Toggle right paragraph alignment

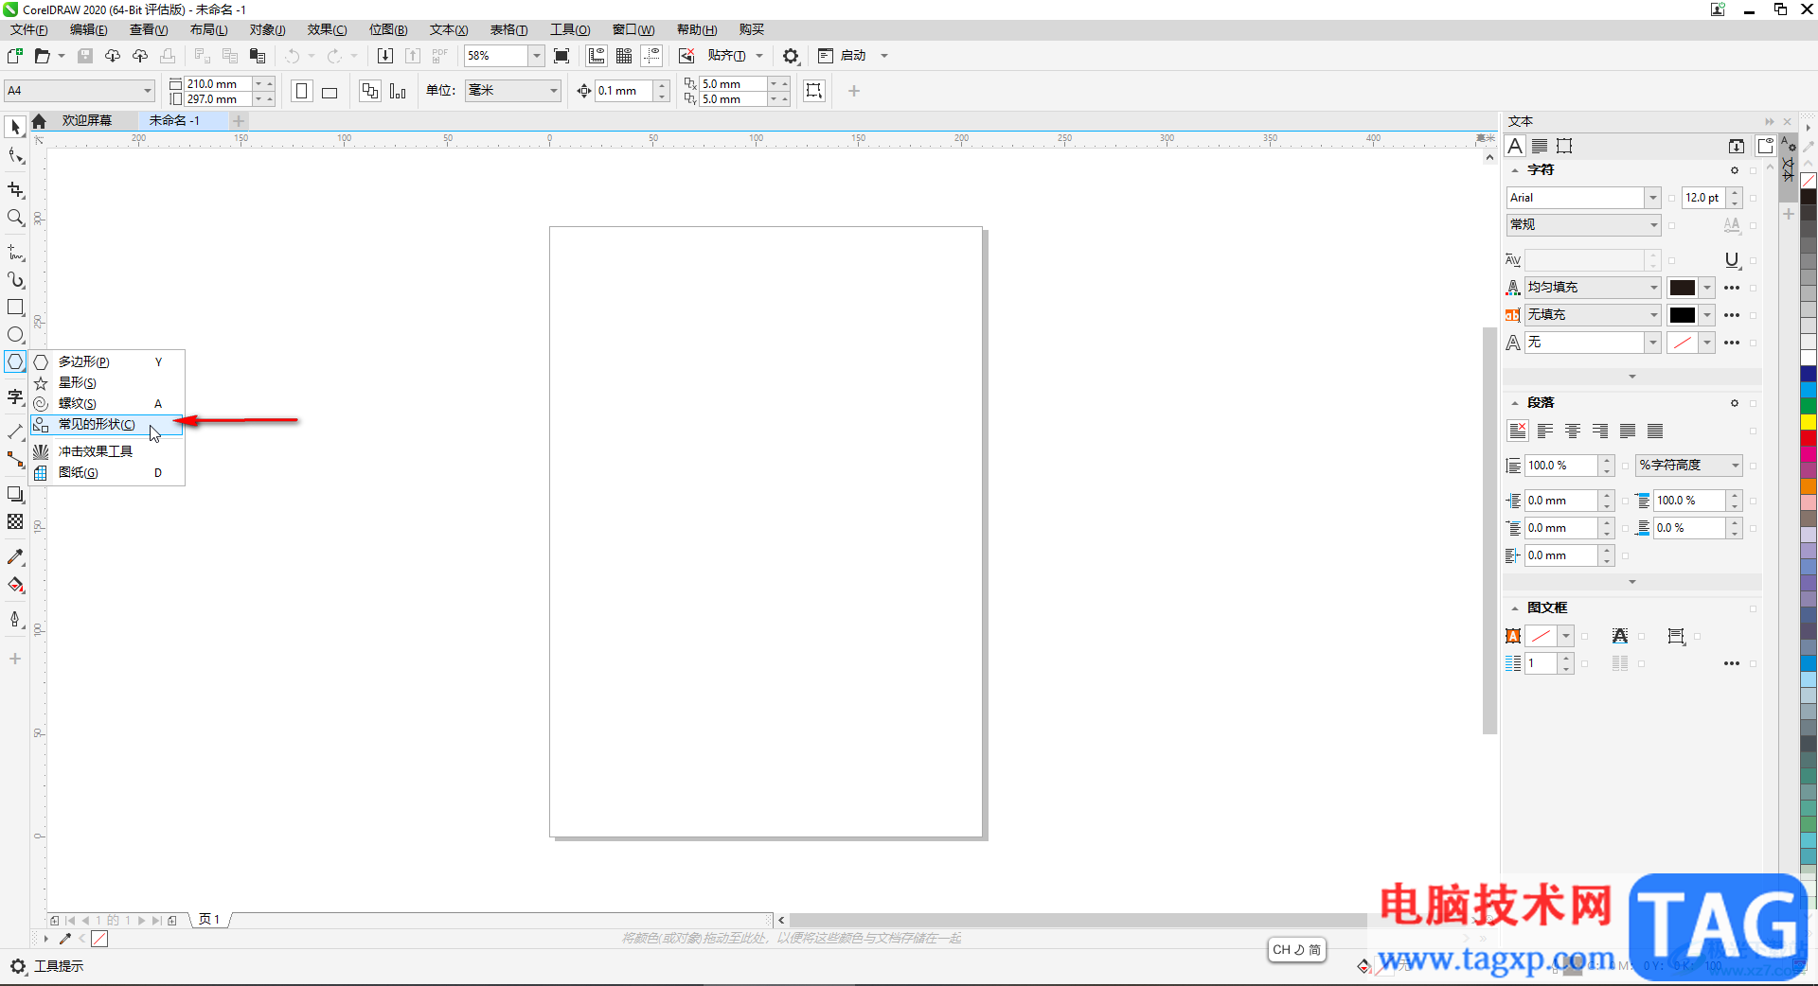click(1600, 431)
